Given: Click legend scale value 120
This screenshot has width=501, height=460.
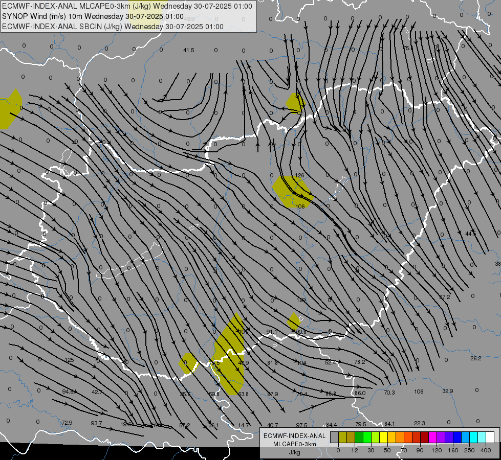Looking at the screenshot, I should pyautogui.click(x=437, y=450).
